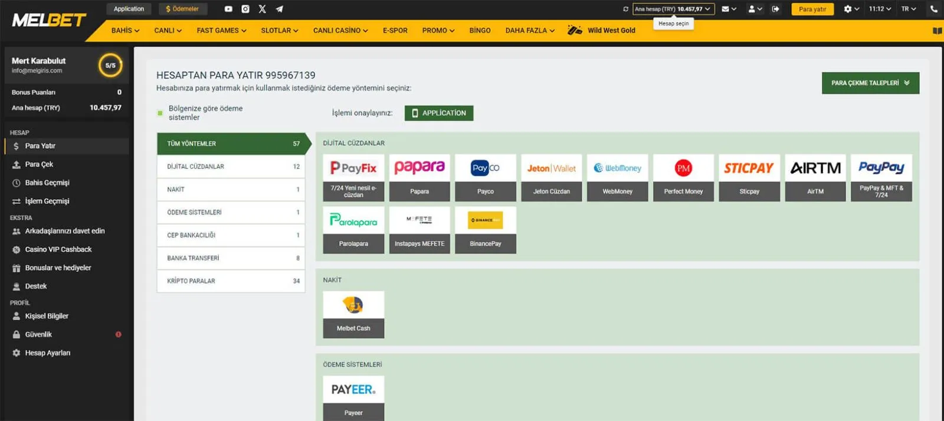Screen dimensions: 944x421
Task: Open the Instagram icon in the top bar
Action: click(245, 9)
